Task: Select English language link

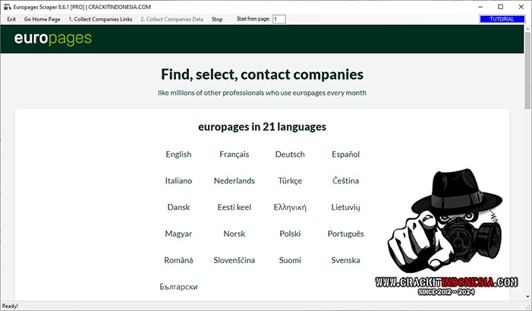Action: pyautogui.click(x=178, y=155)
